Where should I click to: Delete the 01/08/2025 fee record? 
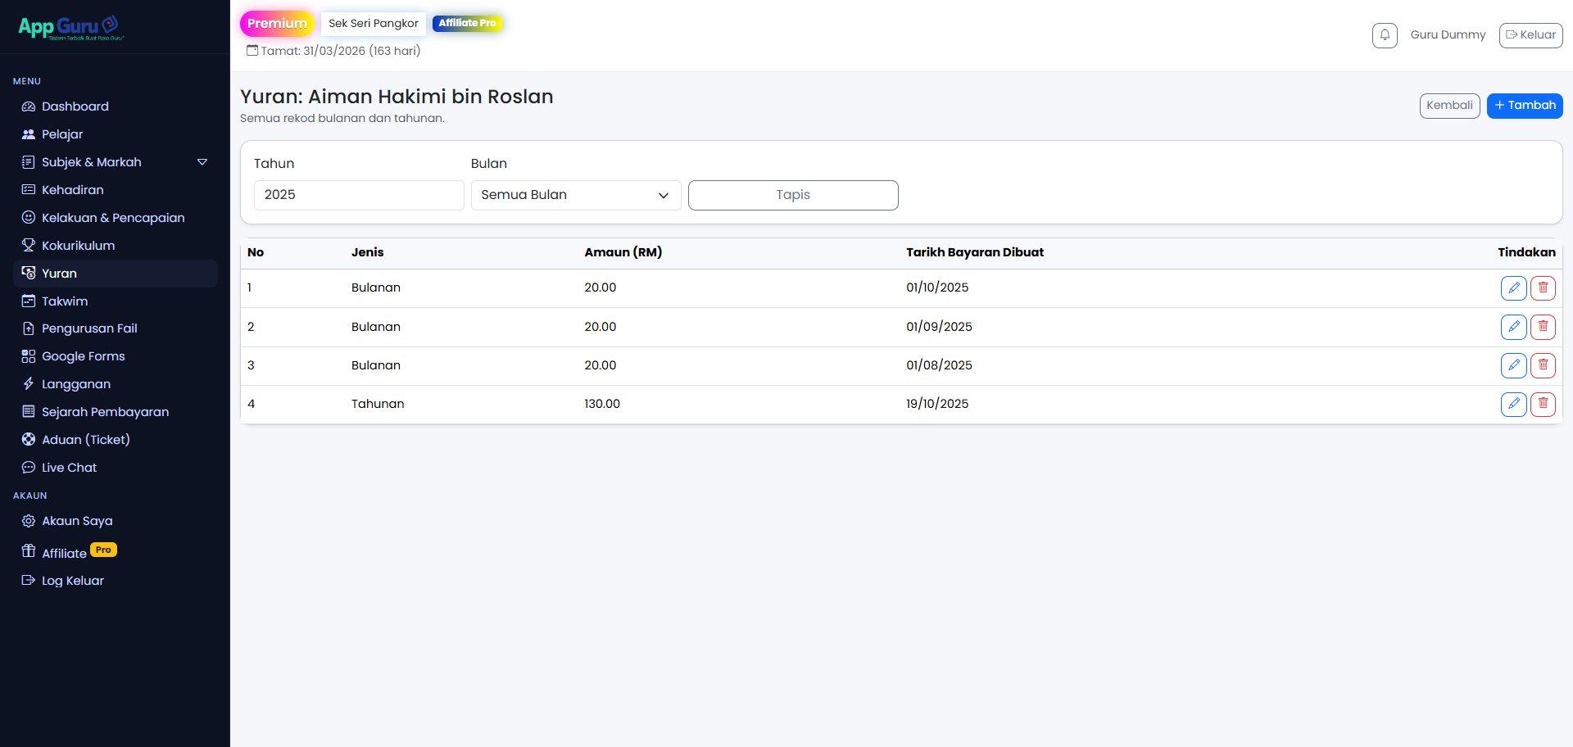coord(1543,365)
